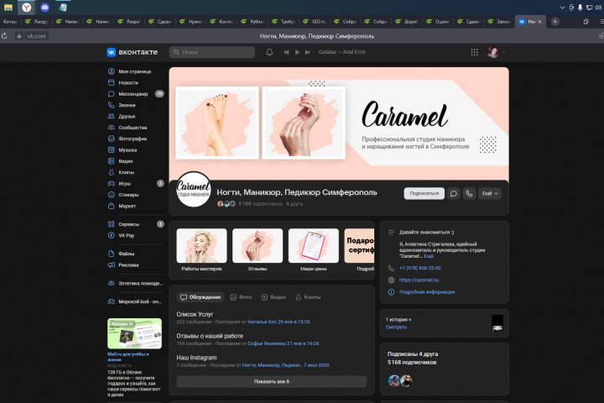Open the https://caramel website link
This screenshot has height=403, width=604.
419,280
